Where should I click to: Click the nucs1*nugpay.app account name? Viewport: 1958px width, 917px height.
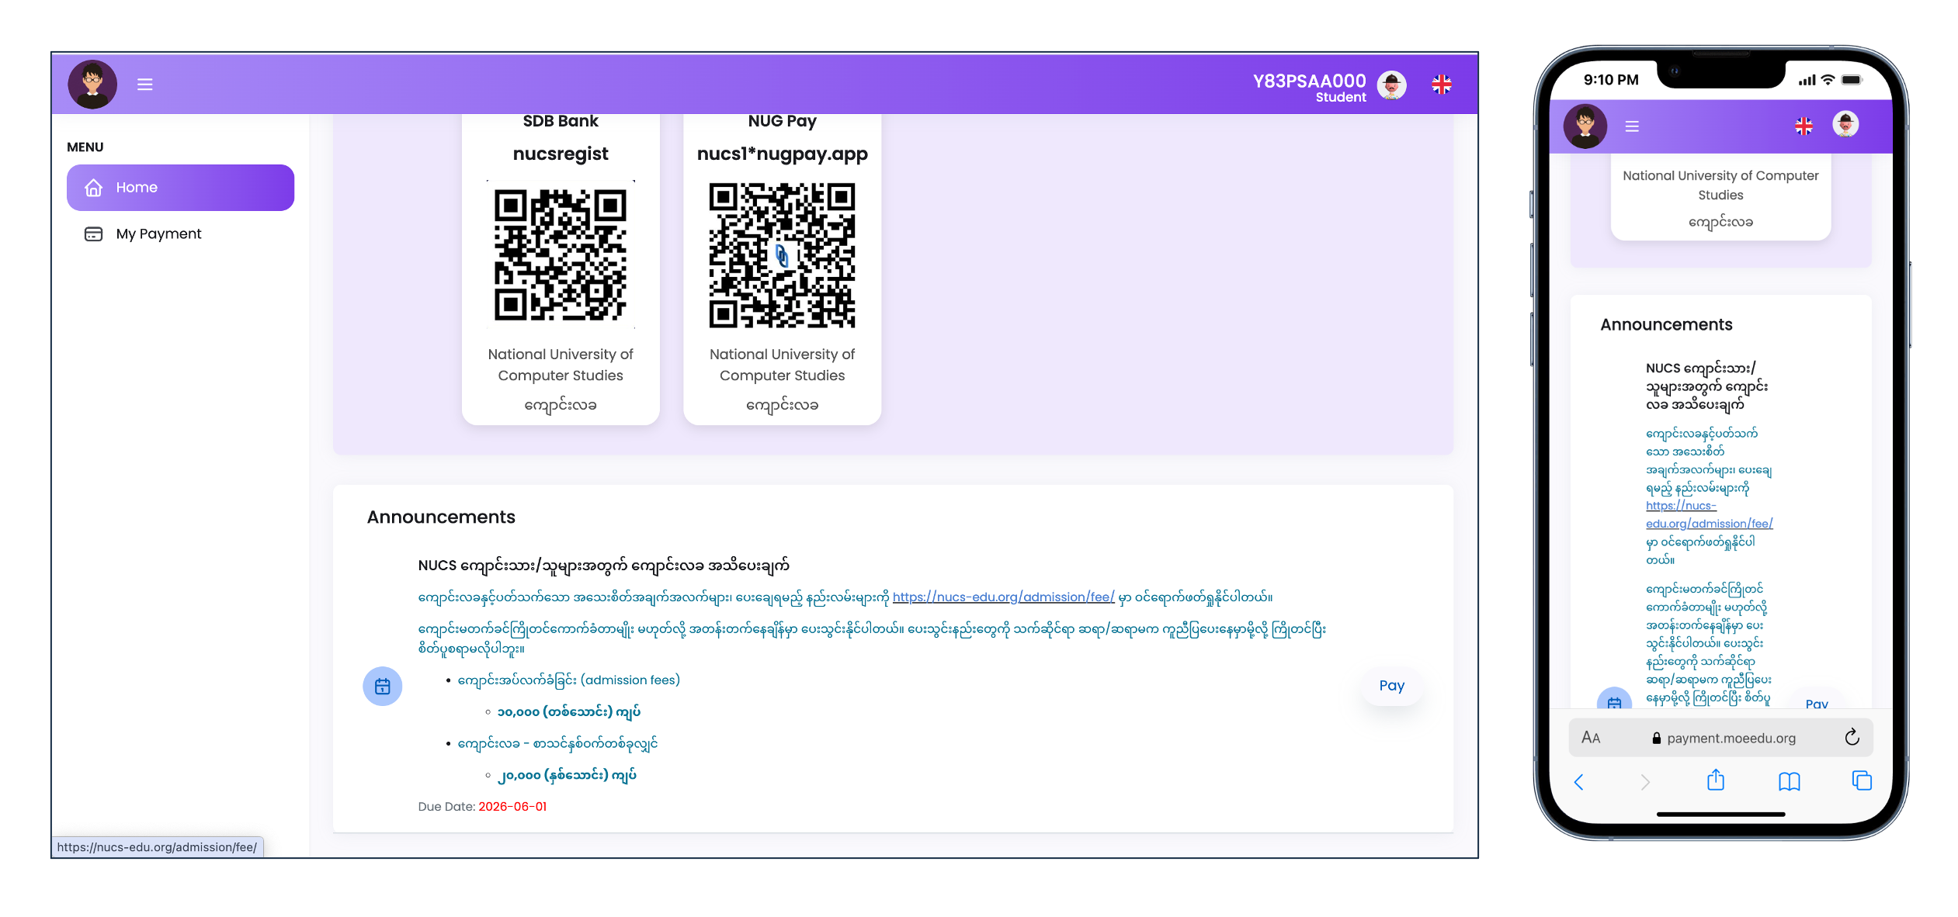point(782,154)
